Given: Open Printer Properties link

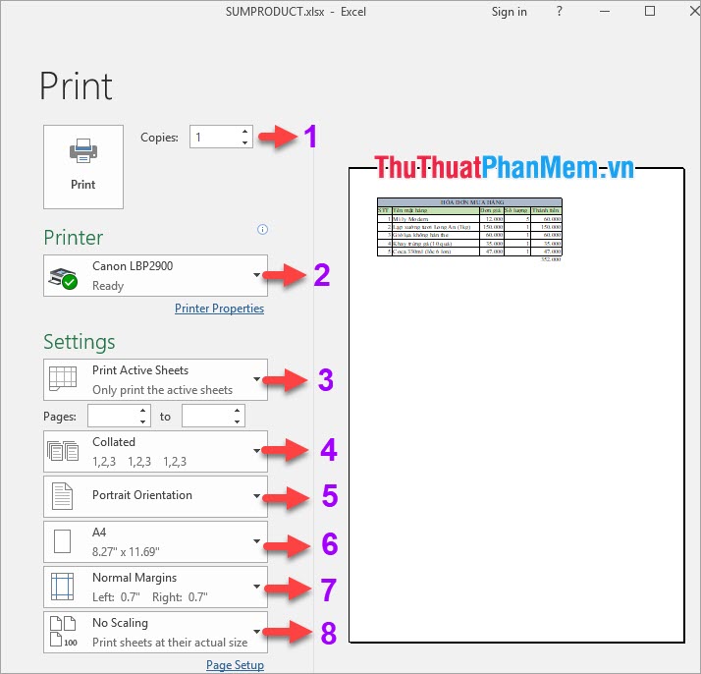Looking at the screenshot, I should coord(219,309).
